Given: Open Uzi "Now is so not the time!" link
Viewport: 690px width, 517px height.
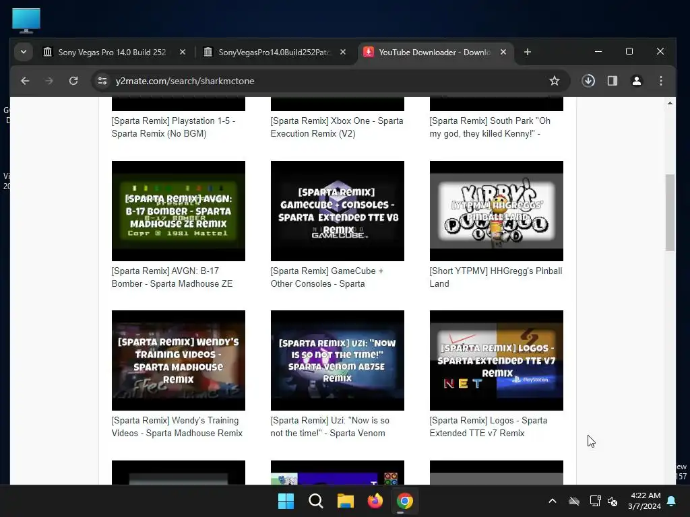Looking at the screenshot, I should [x=330, y=427].
